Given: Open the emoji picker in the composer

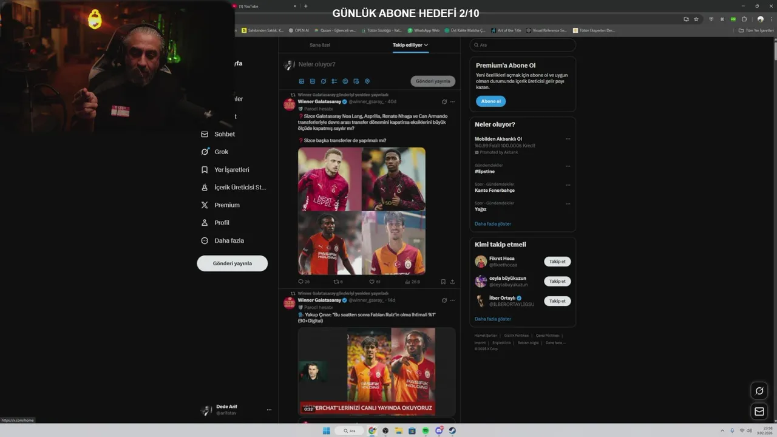Looking at the screenshot, I should click(x=345, y=81).
